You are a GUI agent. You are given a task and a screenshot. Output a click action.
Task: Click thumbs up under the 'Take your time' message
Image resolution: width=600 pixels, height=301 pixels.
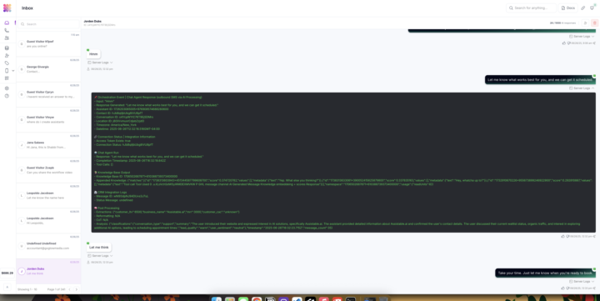tap(562, 288)
